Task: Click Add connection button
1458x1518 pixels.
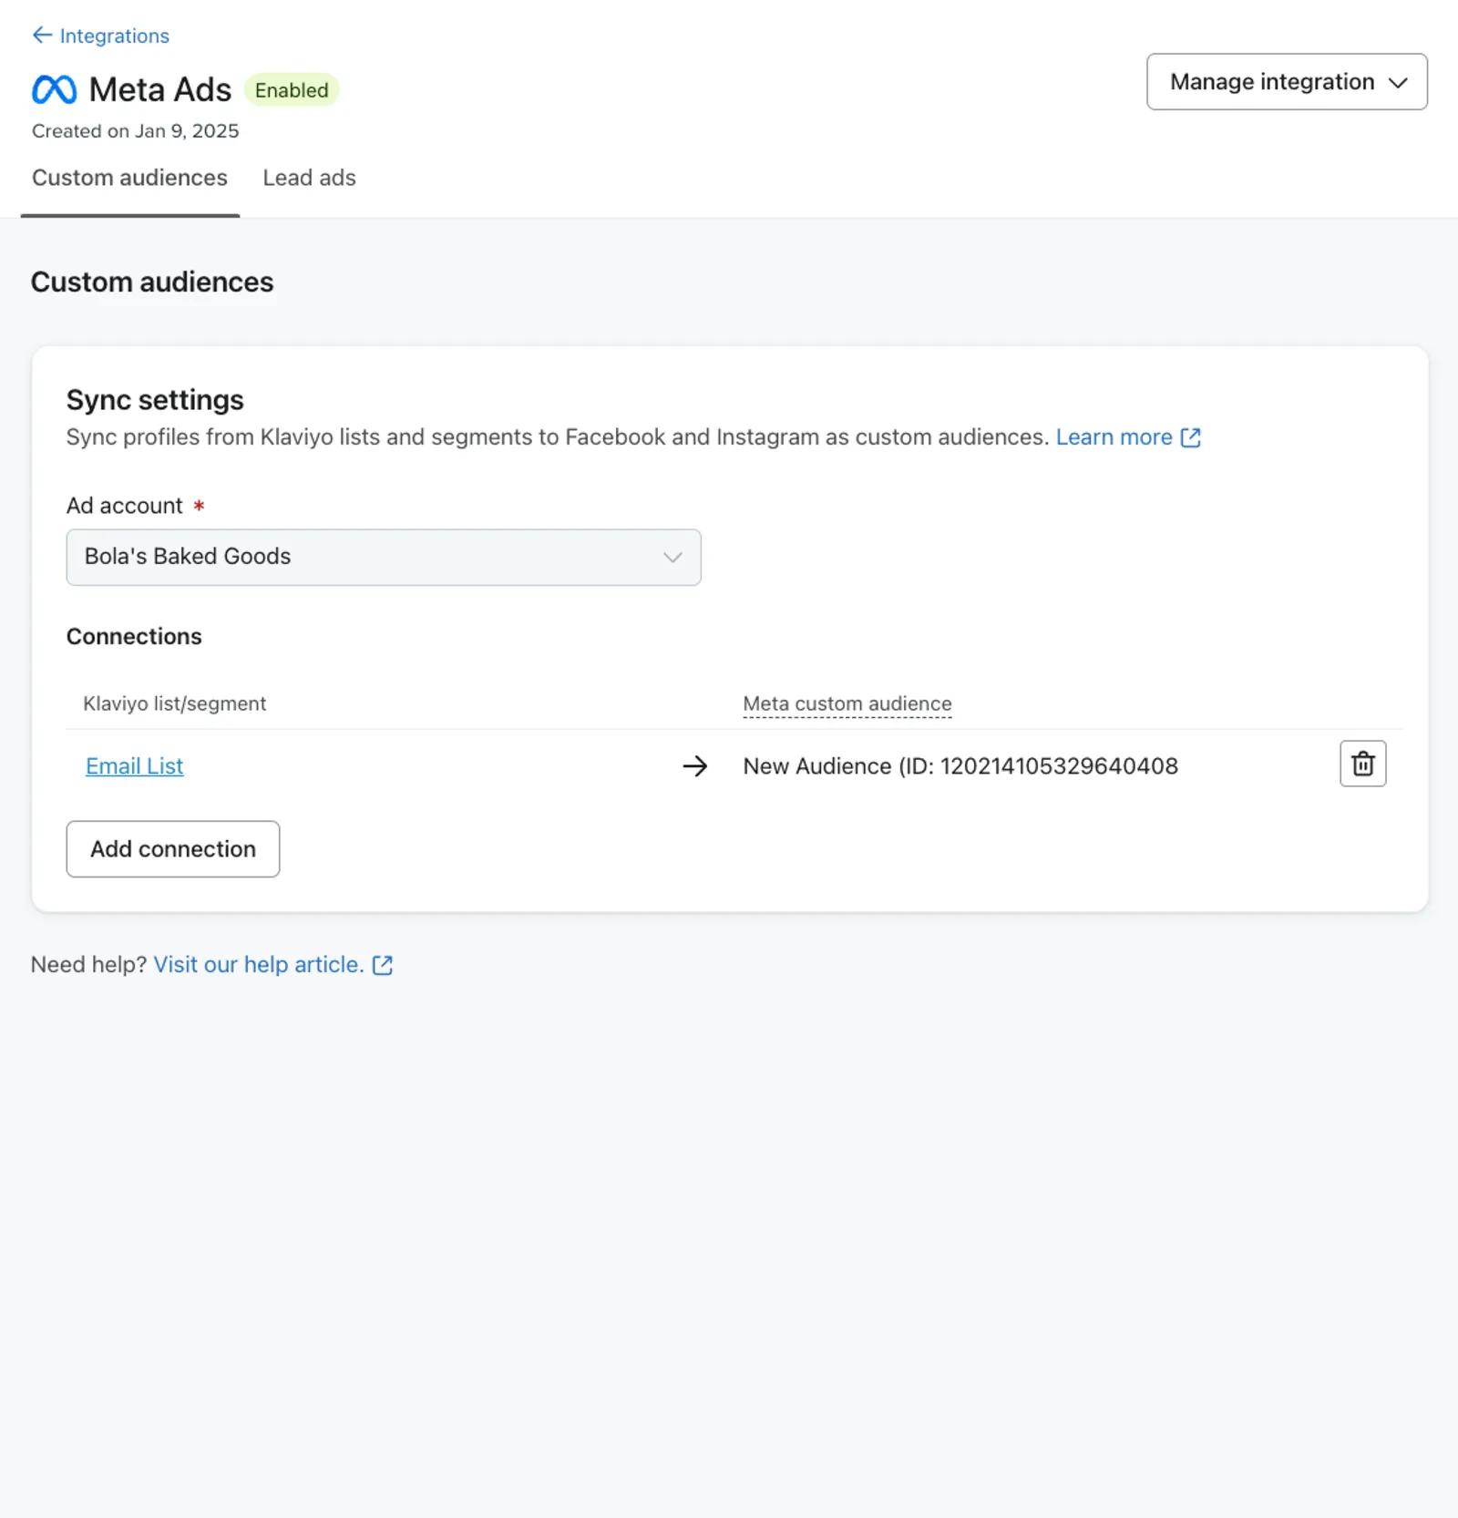Action: [173, 849]
